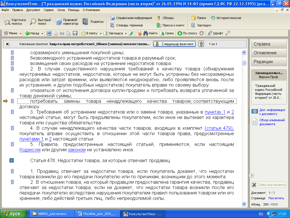Switch to Редакции tab
This screenshot has width=290, height=218.
click(x=269, y=62)
